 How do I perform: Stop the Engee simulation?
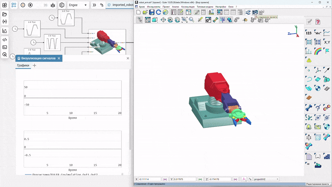pos(30,5)
